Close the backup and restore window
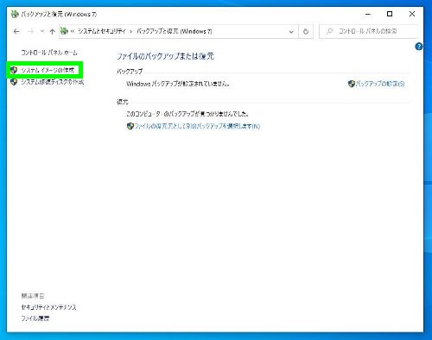 [412, 14]
